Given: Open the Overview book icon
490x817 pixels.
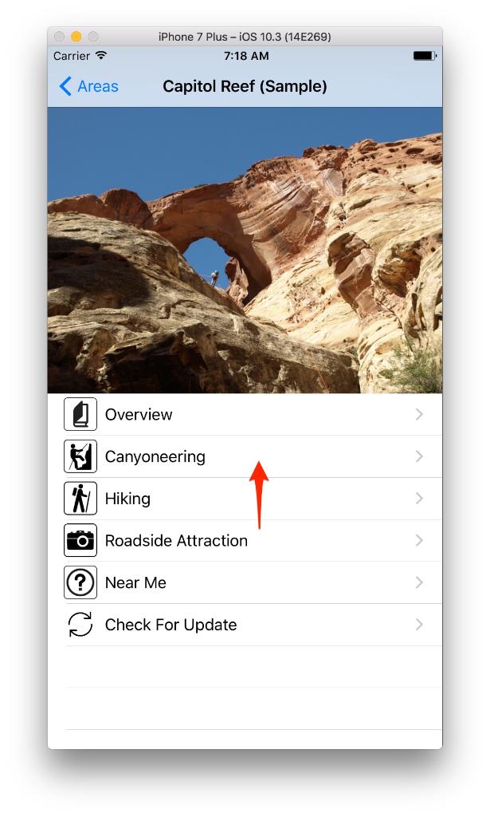Looking at the screenshot, I should (80, 414).
